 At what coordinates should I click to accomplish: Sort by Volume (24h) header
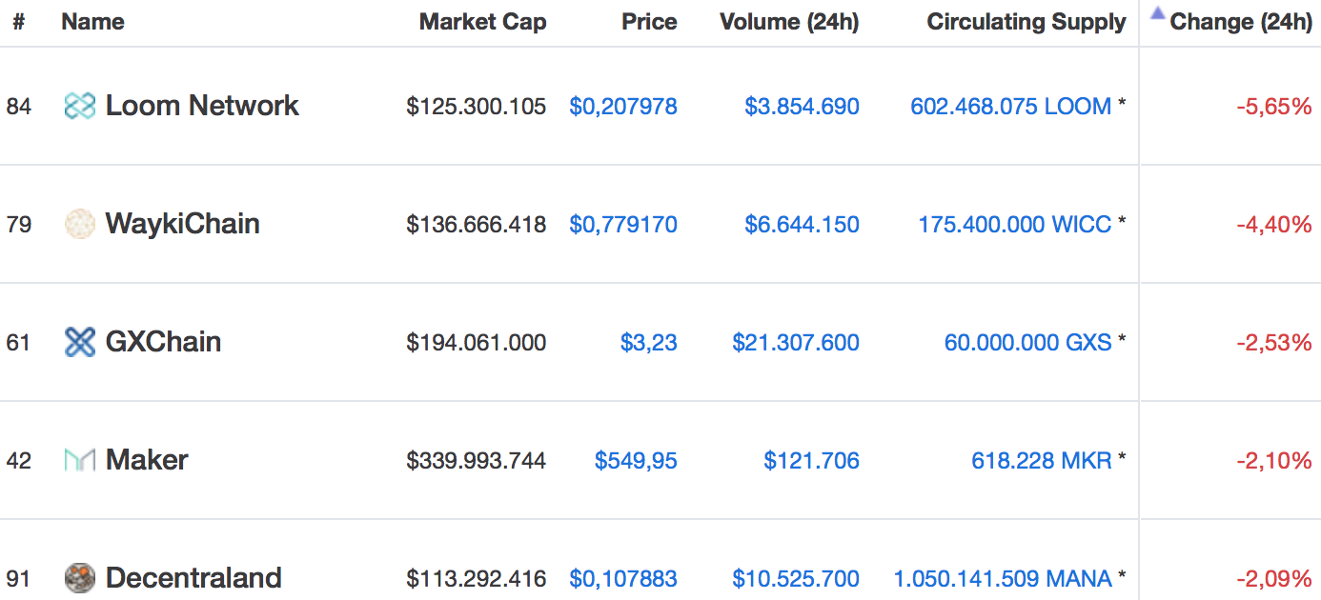789,22
